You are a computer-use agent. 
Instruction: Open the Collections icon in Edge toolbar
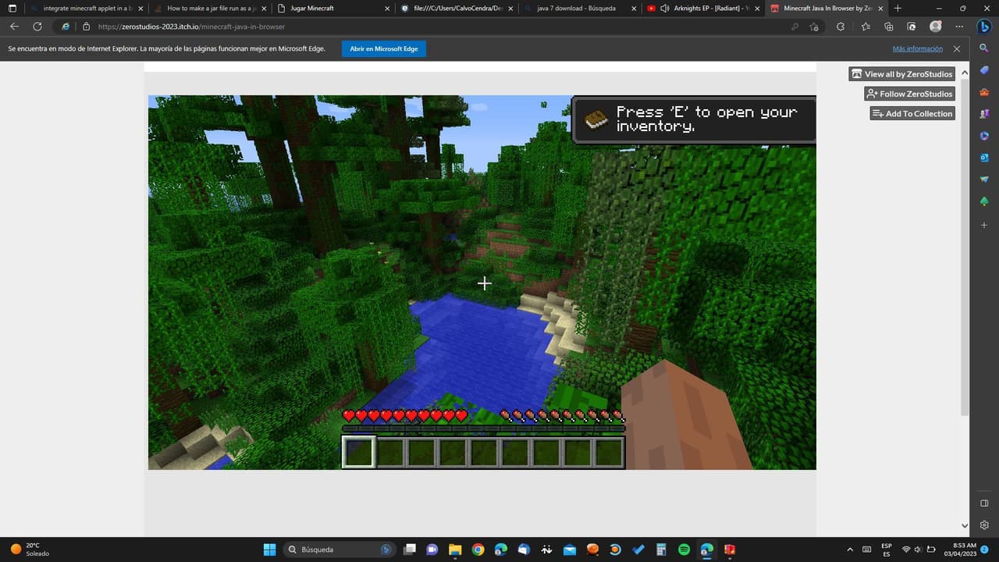click(888, 27)
